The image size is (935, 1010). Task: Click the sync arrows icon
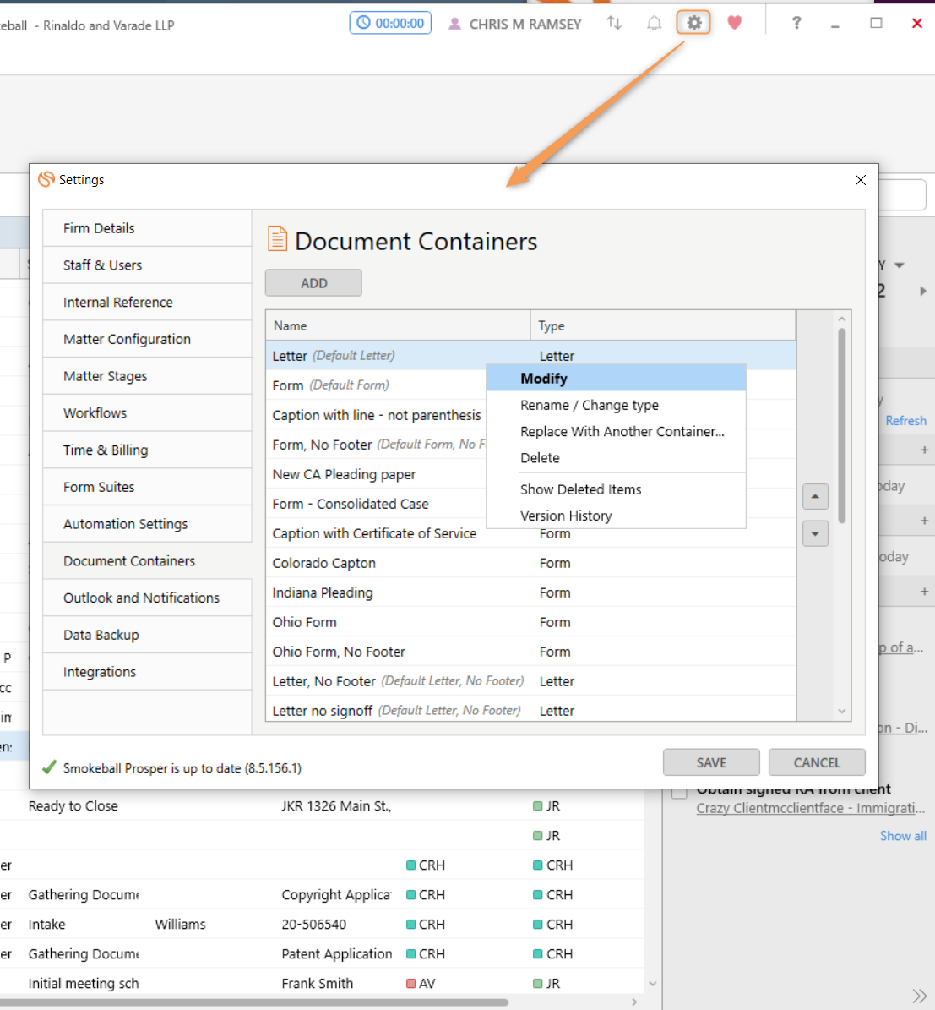614,23
